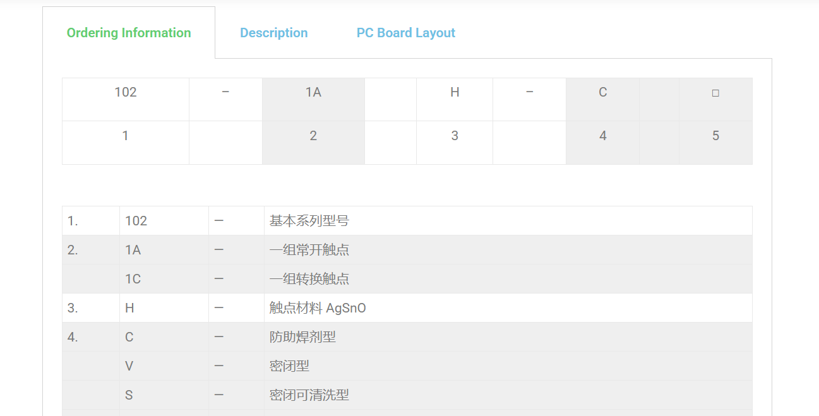Switch to the Description tab
819x416 pixels.
pyautogui.click(x=273, y=33)
